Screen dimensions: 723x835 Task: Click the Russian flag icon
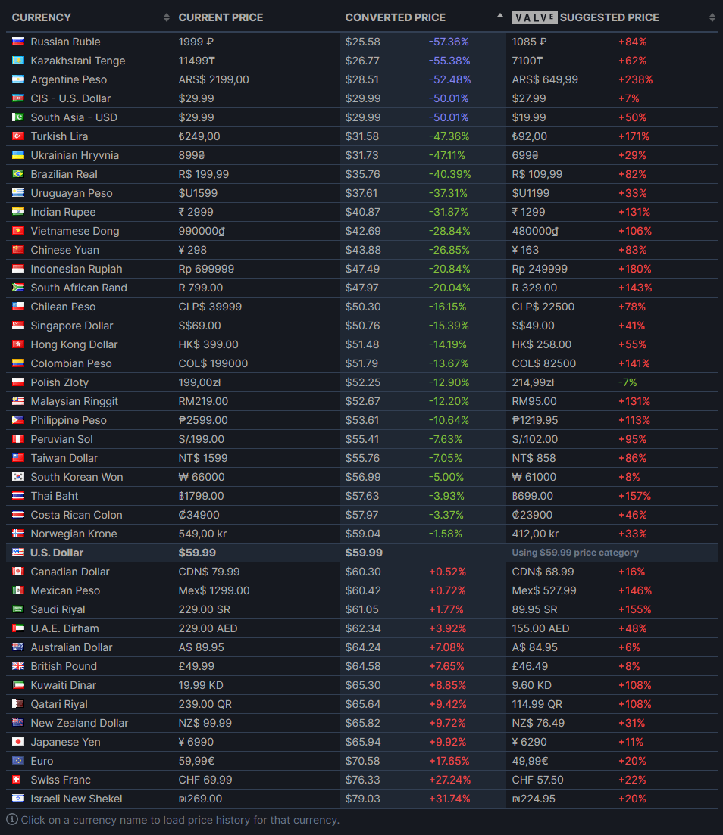(x=18, y=41)
